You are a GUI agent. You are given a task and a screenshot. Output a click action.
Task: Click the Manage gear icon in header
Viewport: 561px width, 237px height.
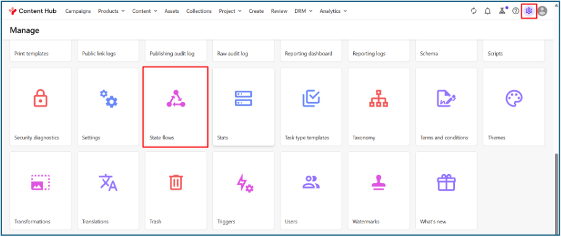pyautogui.click(x=529, y=11)
